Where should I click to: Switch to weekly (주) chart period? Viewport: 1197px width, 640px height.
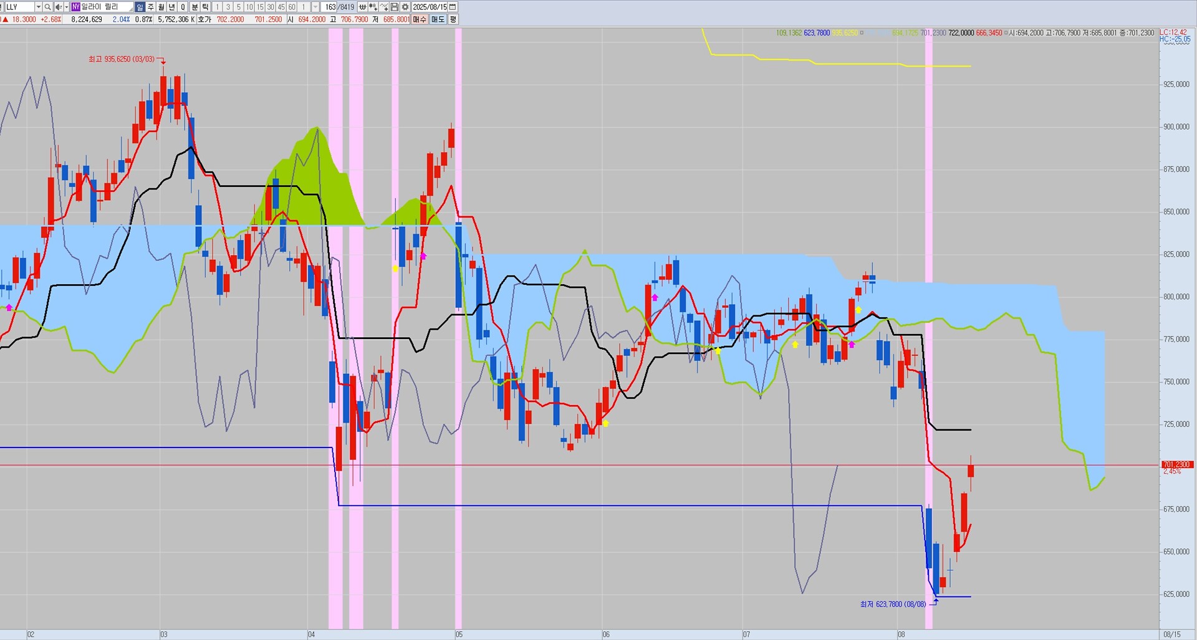pos(150,7)
